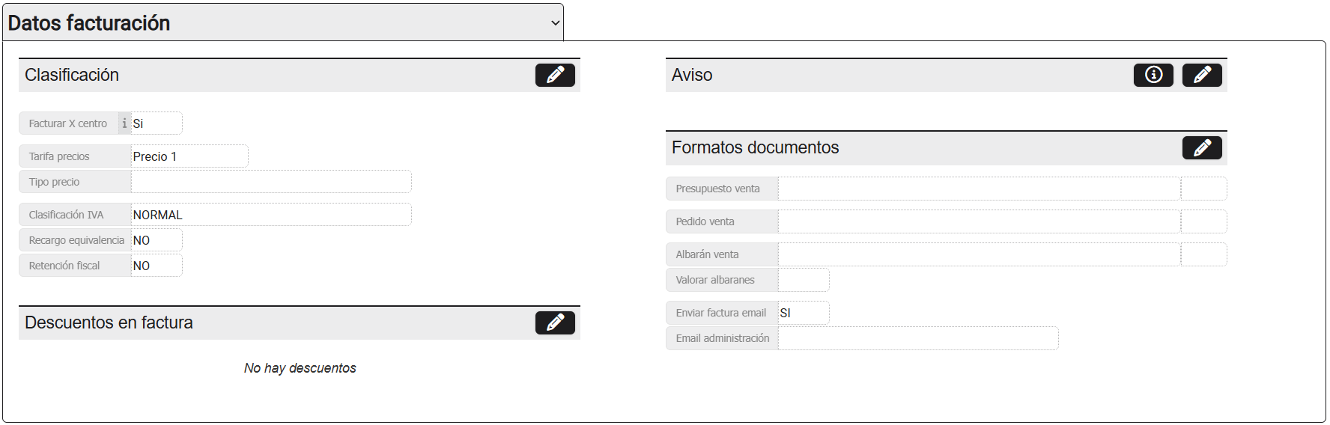Image resolution: width=1330 pixels, height=425 pixels.
Task: Click the Facturar X centro value Si
Action: (157, 123)
